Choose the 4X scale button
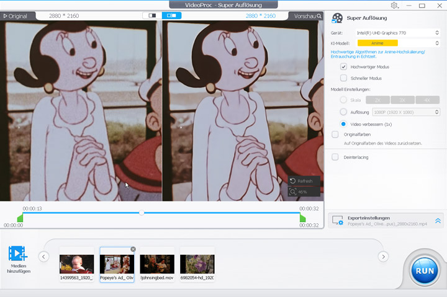The width and height of the screenshot is (447, 297). click(x=427, y=100)
